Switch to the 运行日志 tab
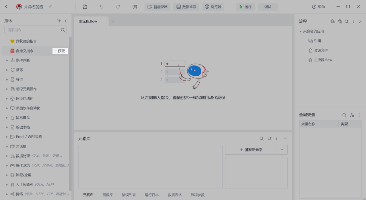366x200 pixels. click(x=152, y=195)
